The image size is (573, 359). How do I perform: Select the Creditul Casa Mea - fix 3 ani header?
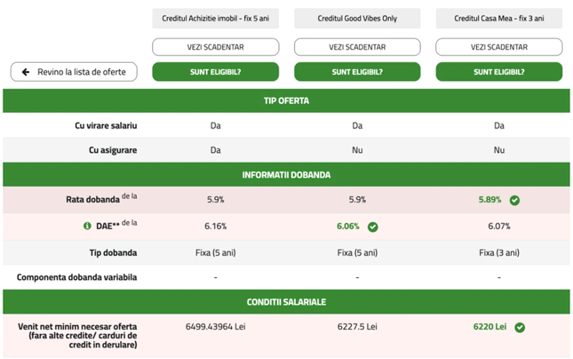(x=499, y=18)
